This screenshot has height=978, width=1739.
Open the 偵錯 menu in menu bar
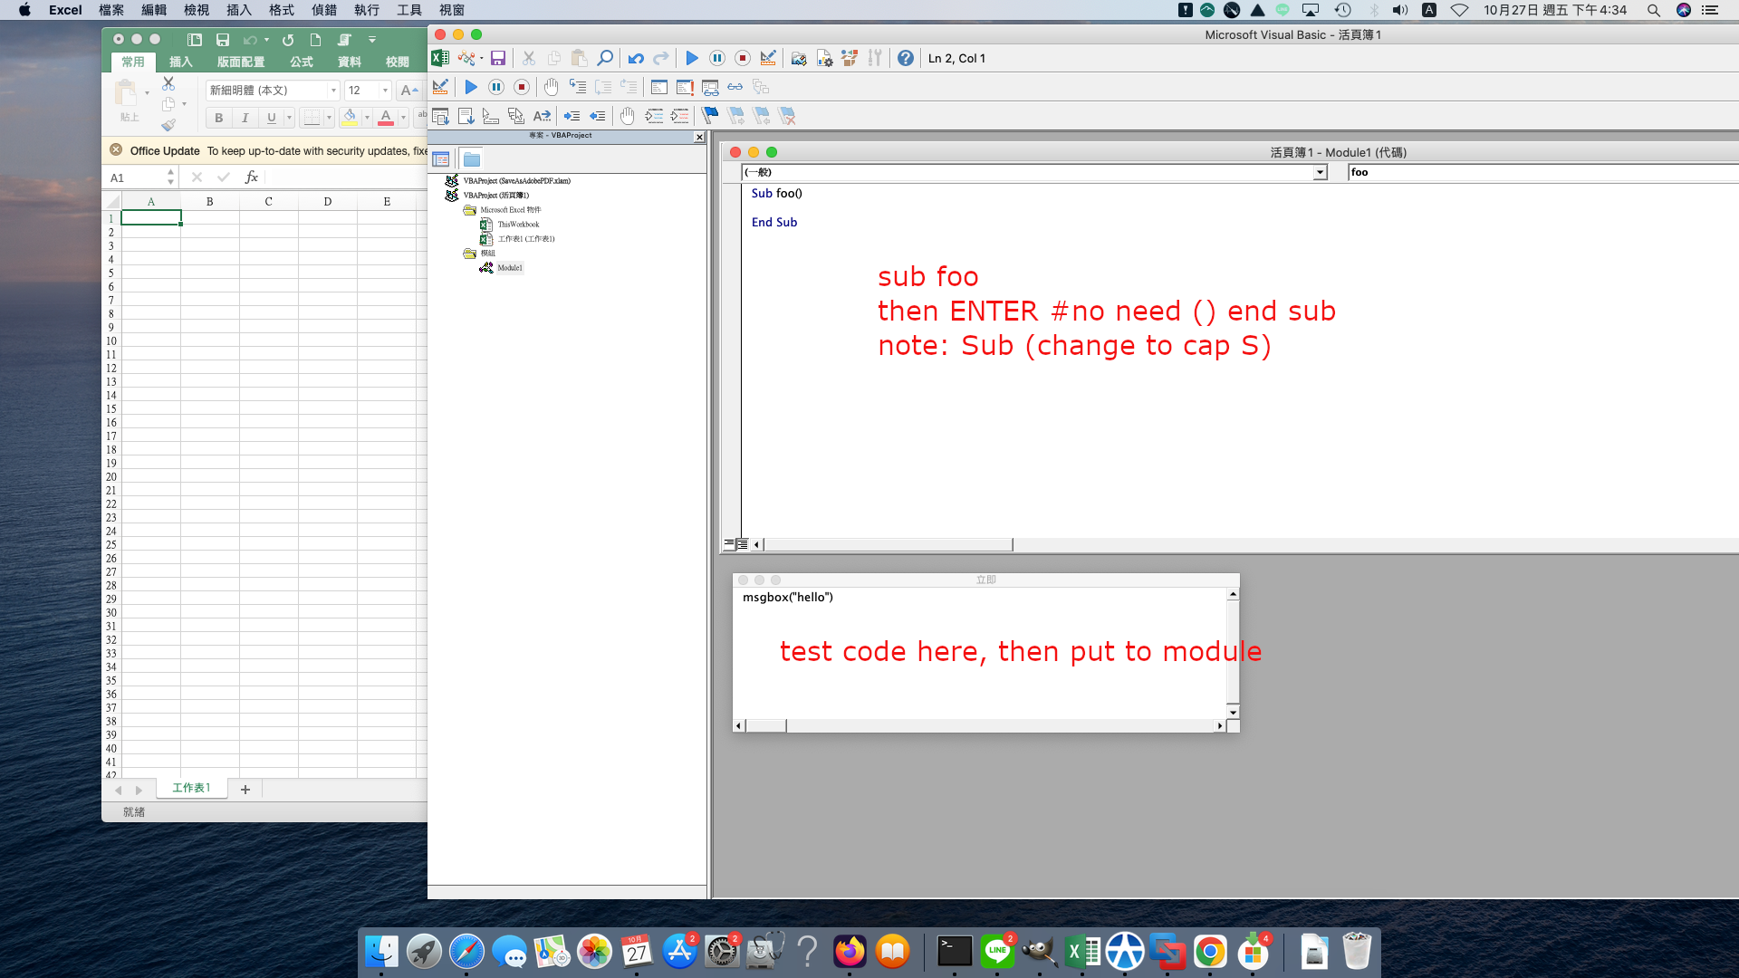[323, 10]
